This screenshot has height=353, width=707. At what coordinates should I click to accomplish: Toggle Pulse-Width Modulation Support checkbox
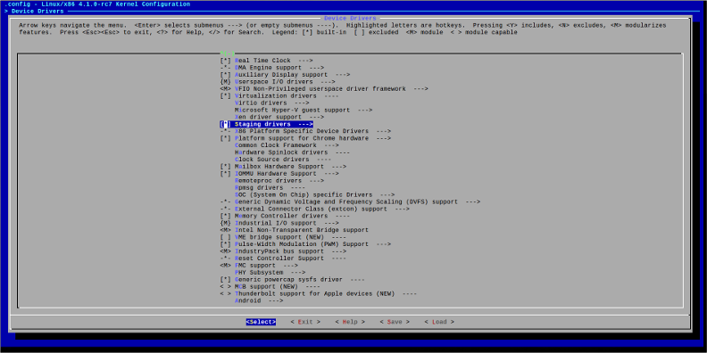click(x=226, y=244)
